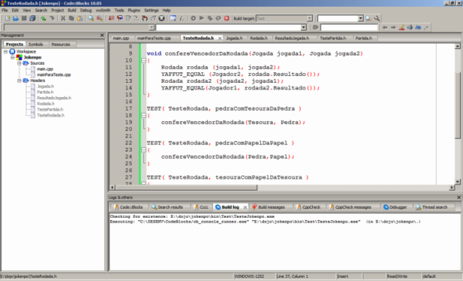Click the Run to cursor debug icon
This screenshot has height=281, width=463.
click(120, 18)
